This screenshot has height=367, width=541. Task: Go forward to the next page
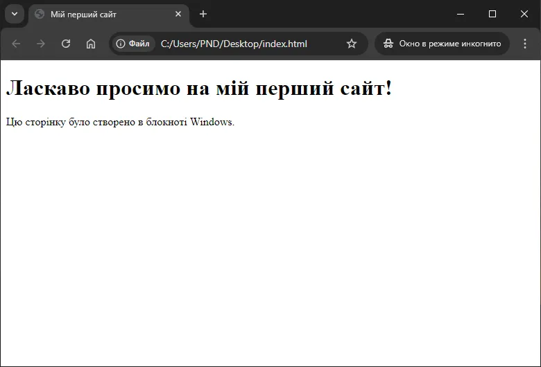tap(41, 44)
